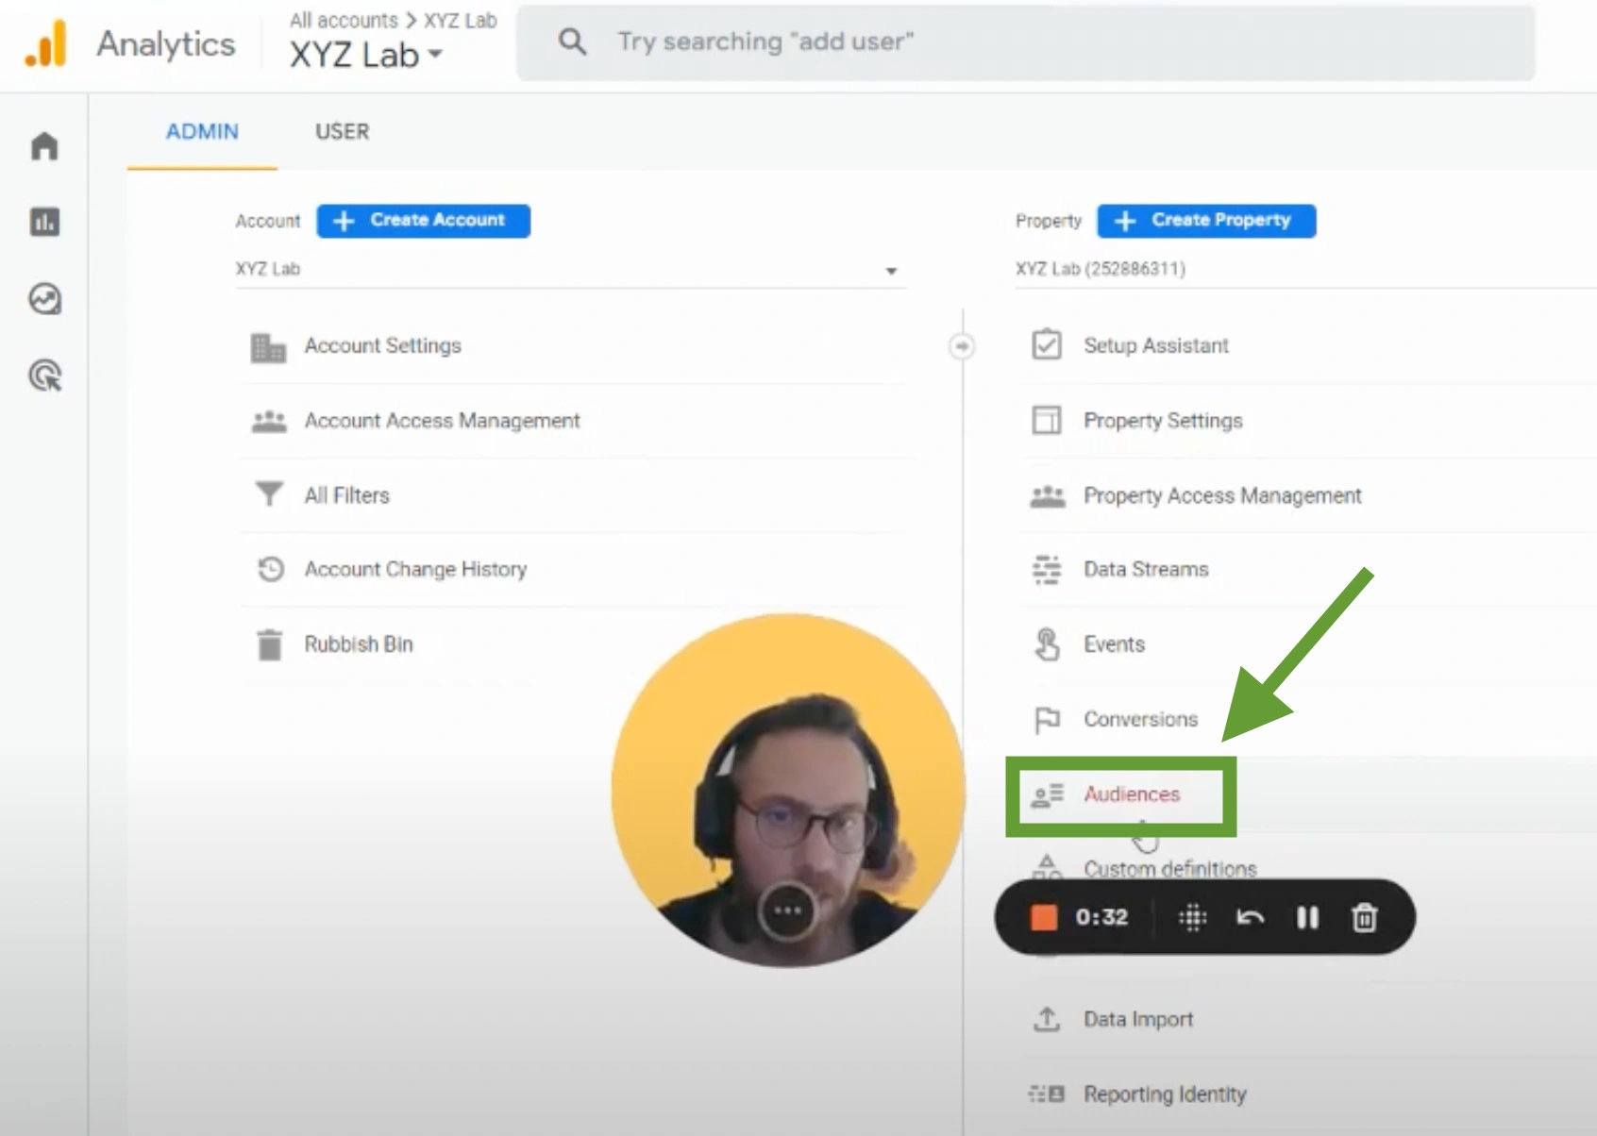Click the recorder drag-handle grid icon
This screenshot has width=1597, height=1136.
(1193, 917)
